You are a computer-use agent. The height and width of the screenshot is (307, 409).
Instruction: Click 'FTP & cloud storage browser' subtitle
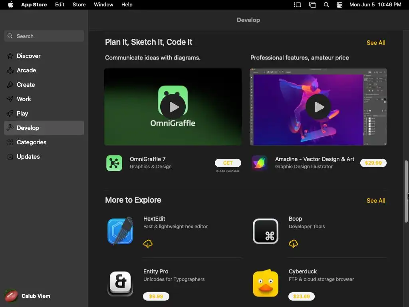pos(321,279)
